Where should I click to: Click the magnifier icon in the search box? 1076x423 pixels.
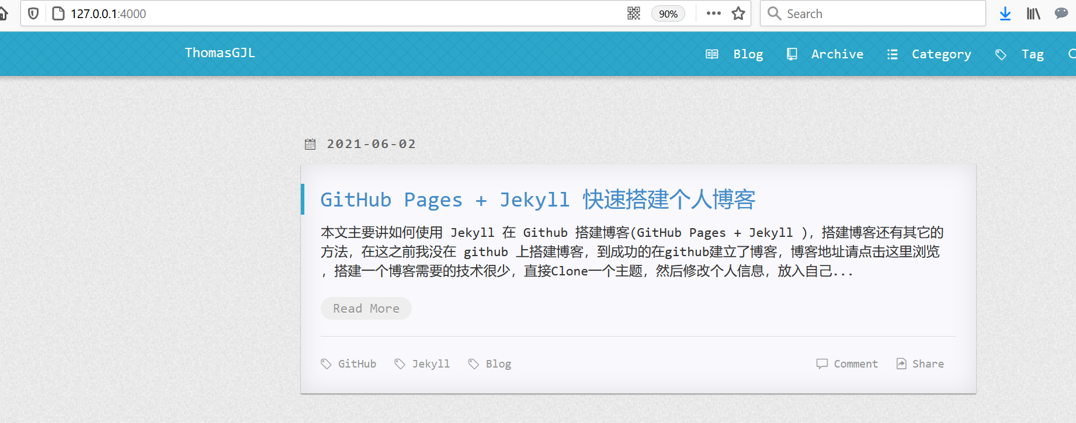(x=774, y=13)
